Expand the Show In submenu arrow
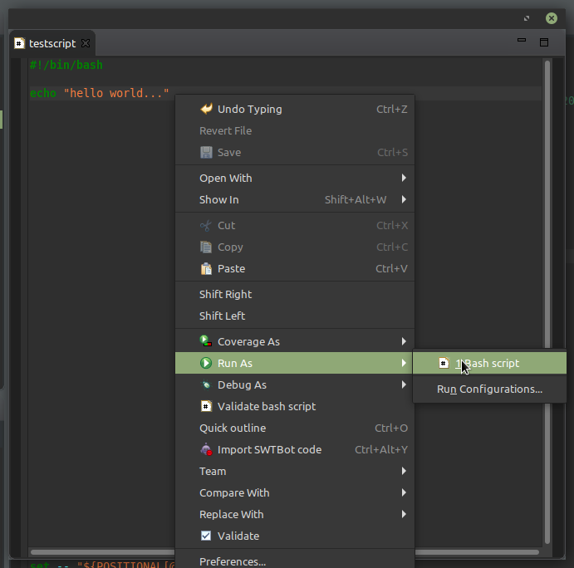Image resolution: width=574 pixels, height=568 pixels. (404, 199)
